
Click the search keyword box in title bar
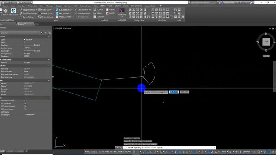pyautogui.click(x=203, y=2)
